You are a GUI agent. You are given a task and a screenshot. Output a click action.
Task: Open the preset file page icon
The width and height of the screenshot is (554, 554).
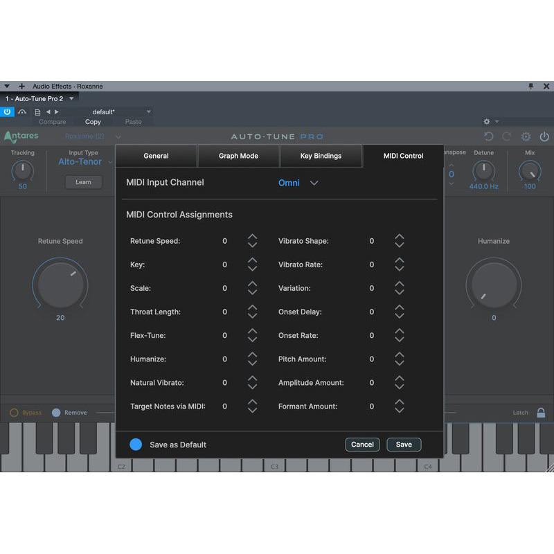pos(37,112)
